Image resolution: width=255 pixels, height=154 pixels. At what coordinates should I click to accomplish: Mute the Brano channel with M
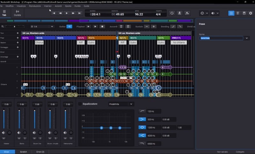19,138
